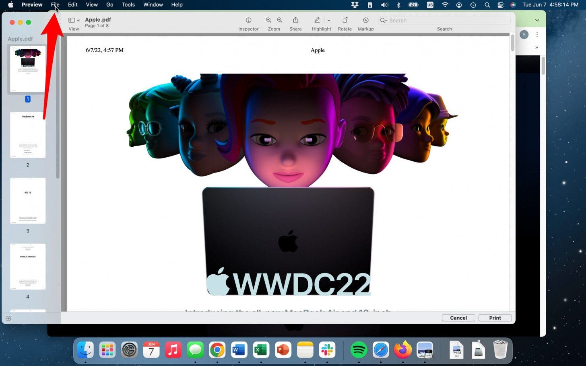Open the Tools menu
Screen dimensions: 586x366
coord(128,5)
